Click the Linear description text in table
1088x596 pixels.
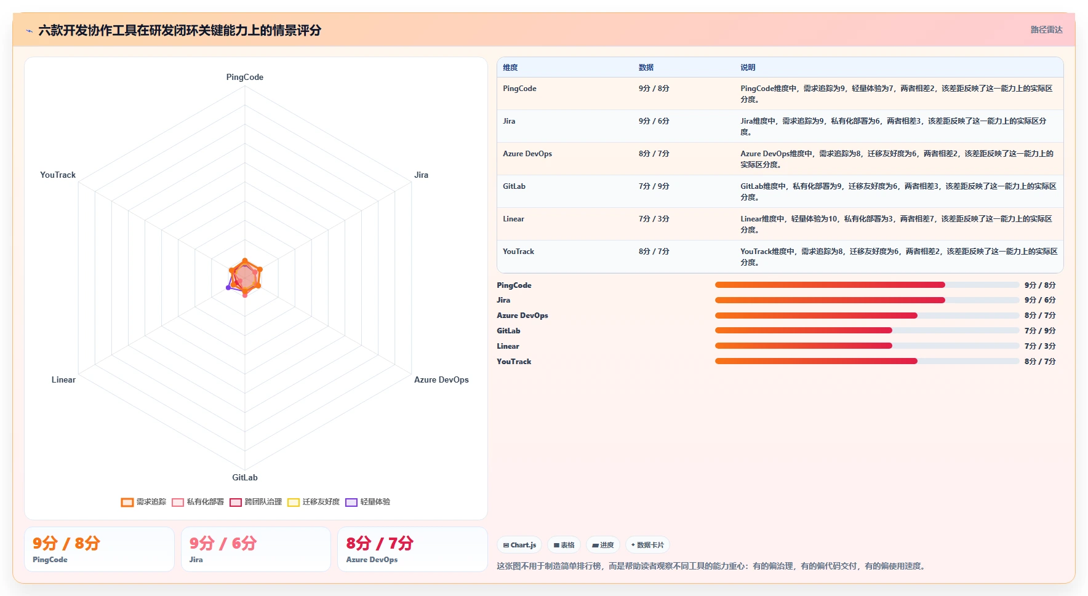pos(896,224)
